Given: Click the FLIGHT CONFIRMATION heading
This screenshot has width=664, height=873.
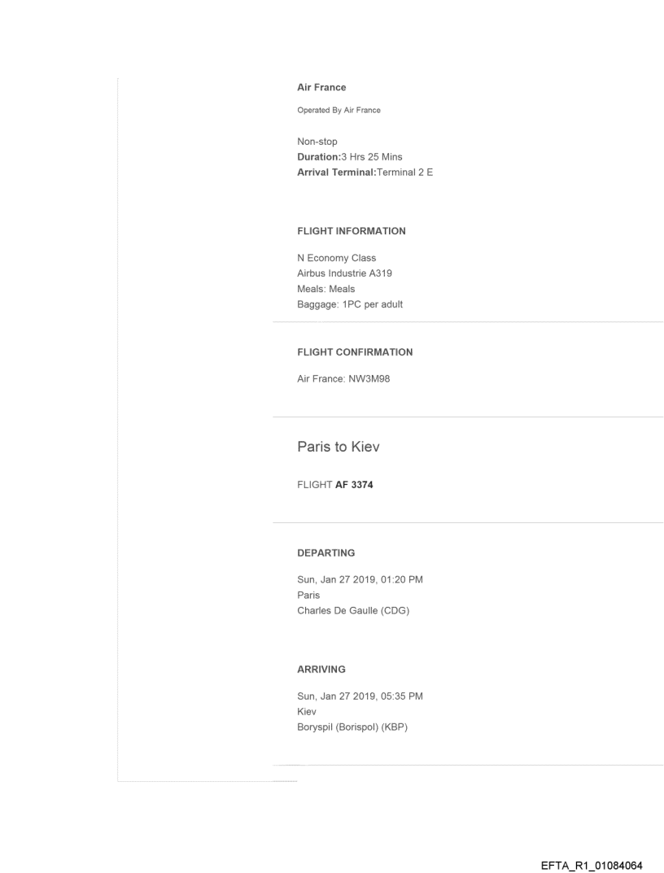Looking at the screenshot, I should 355,352.
